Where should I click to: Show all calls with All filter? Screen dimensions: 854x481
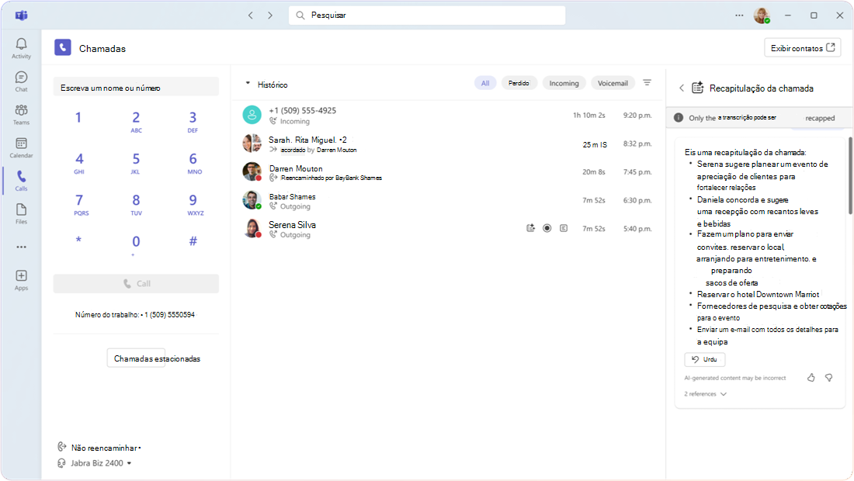tap(485, 83)
